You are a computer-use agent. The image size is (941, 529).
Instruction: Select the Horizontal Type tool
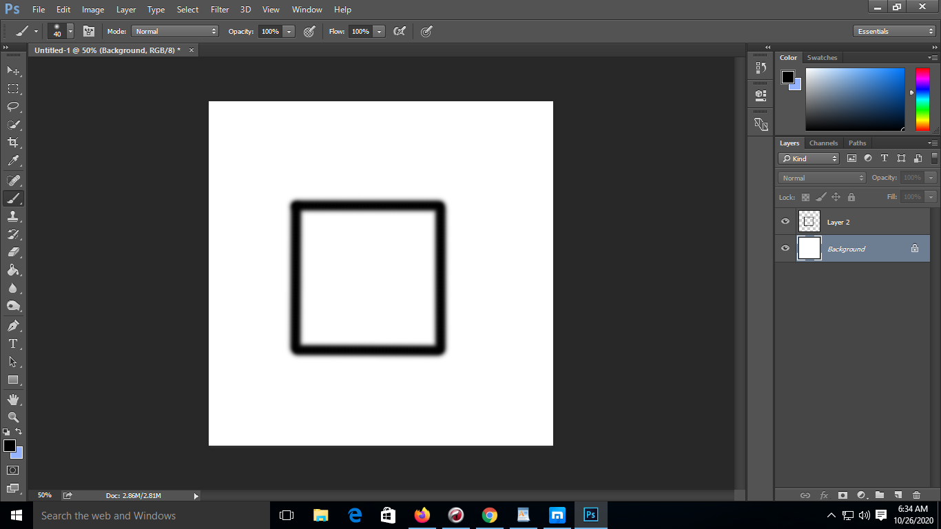pyautogui.click(x=13, y=344)
